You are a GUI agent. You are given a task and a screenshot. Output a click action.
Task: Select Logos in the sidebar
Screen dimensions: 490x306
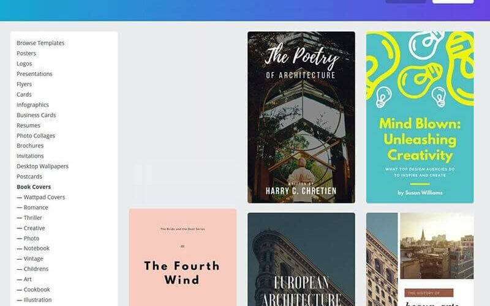24,64
